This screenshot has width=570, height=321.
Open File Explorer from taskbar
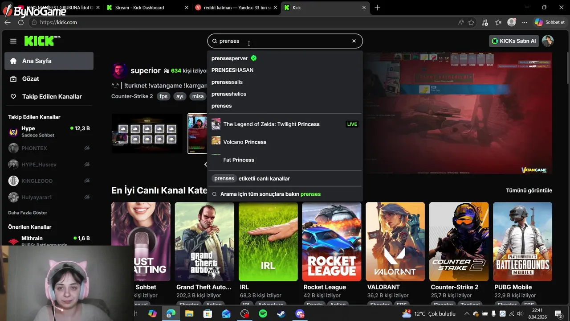click(x=189, y=314)
